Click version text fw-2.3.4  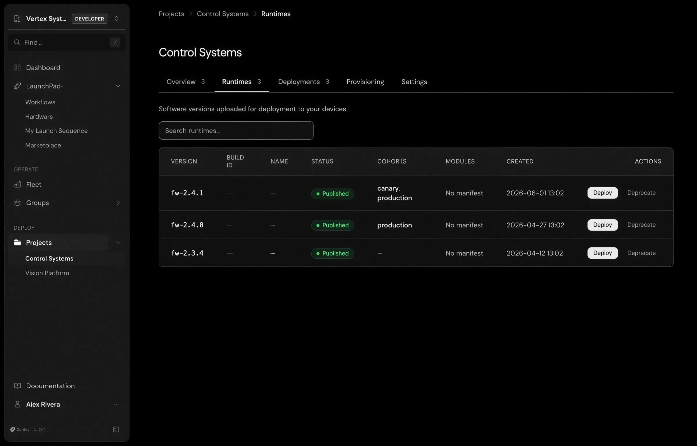[x=187, y=253]
